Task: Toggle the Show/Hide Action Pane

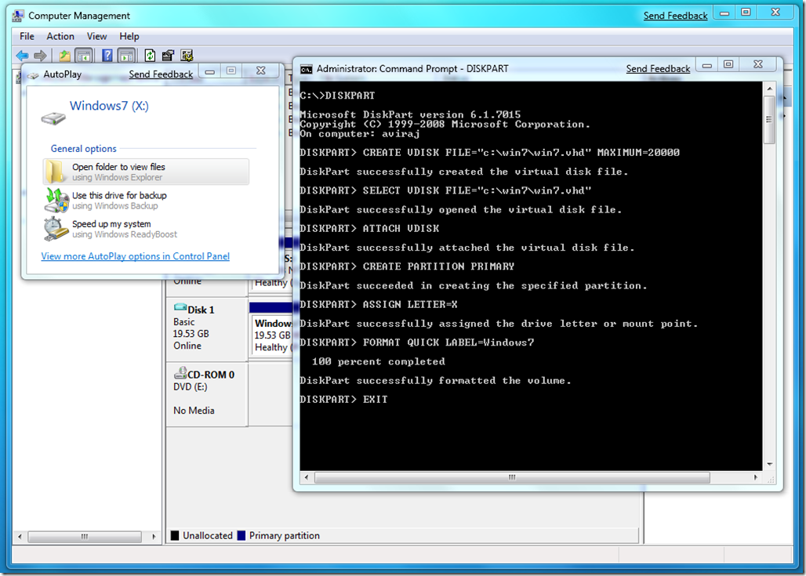Action: (125, 55)
